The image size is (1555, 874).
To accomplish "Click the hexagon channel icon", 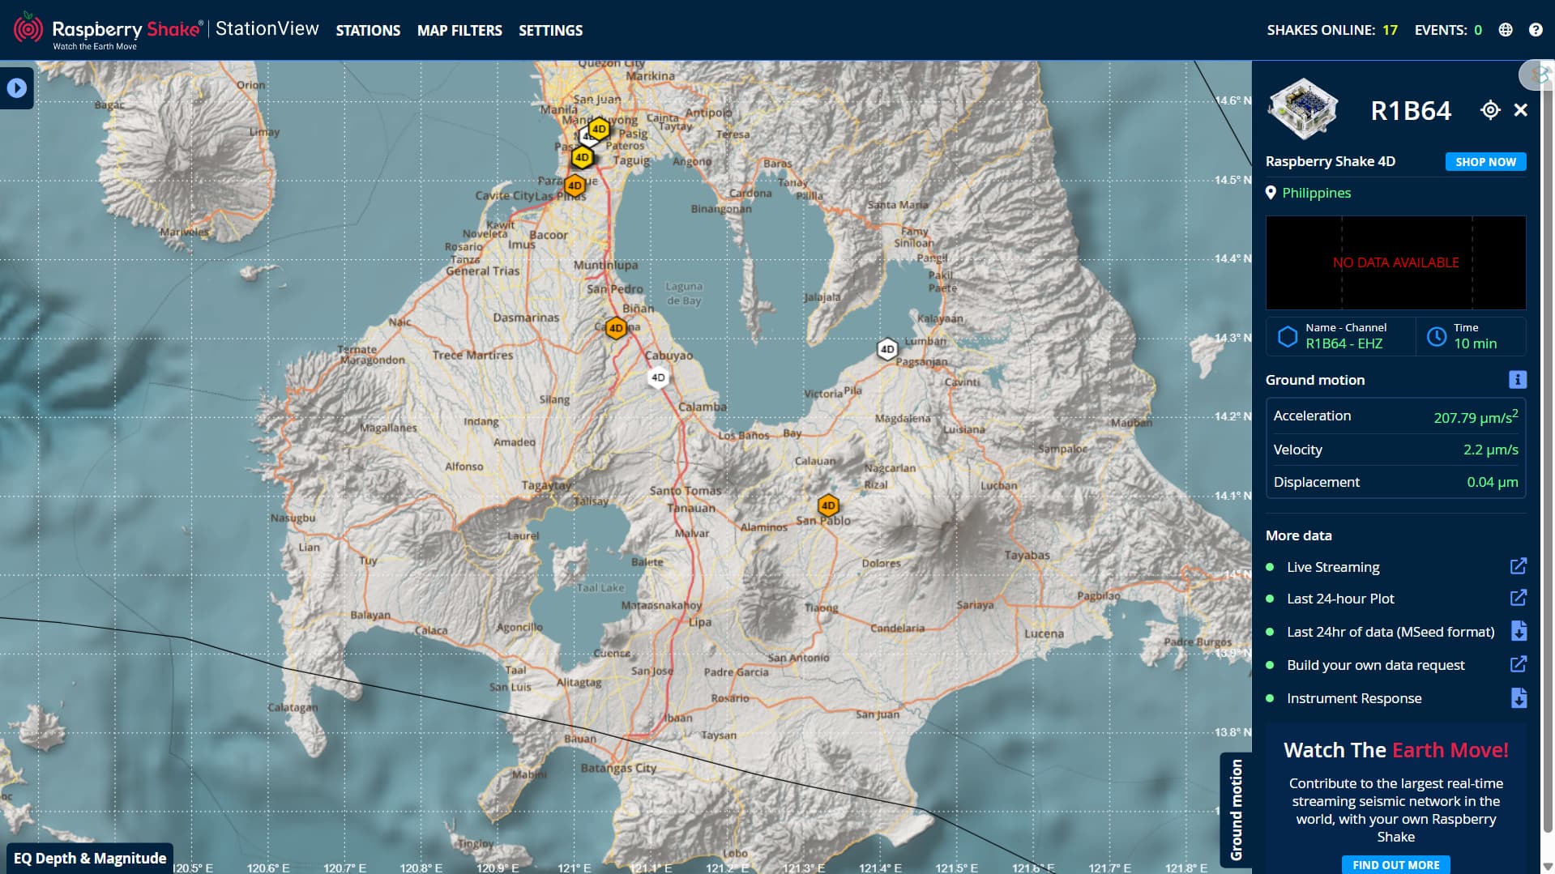I will click(1287, 336).
